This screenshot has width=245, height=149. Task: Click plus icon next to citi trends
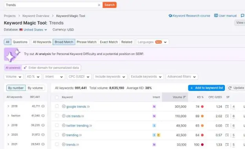(64, 116)
